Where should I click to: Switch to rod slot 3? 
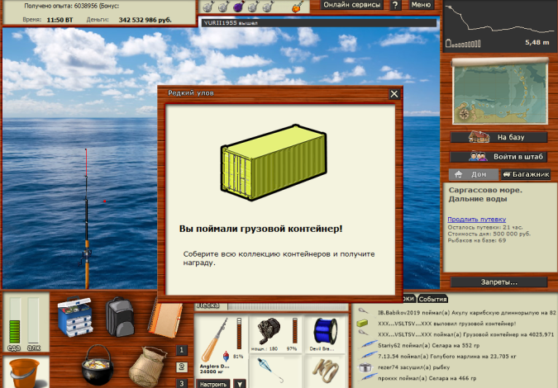(x=181, y=382)
